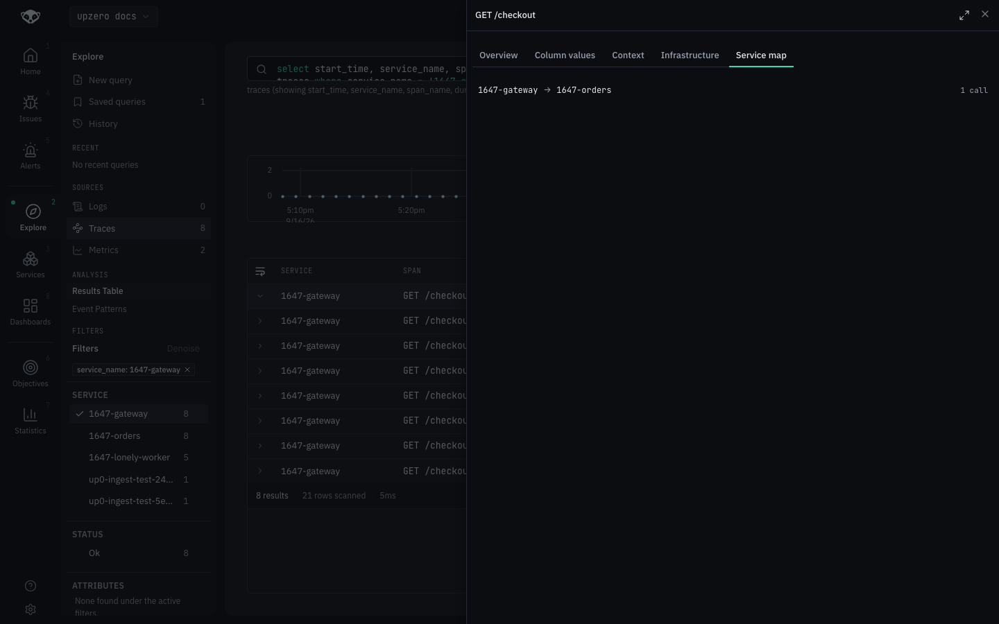
Task: Open Saved queries list
Action: click(139, 102)
